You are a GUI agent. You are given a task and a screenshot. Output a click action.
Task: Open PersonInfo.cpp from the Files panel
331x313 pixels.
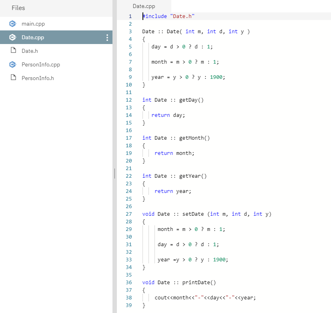pos(56,64)
